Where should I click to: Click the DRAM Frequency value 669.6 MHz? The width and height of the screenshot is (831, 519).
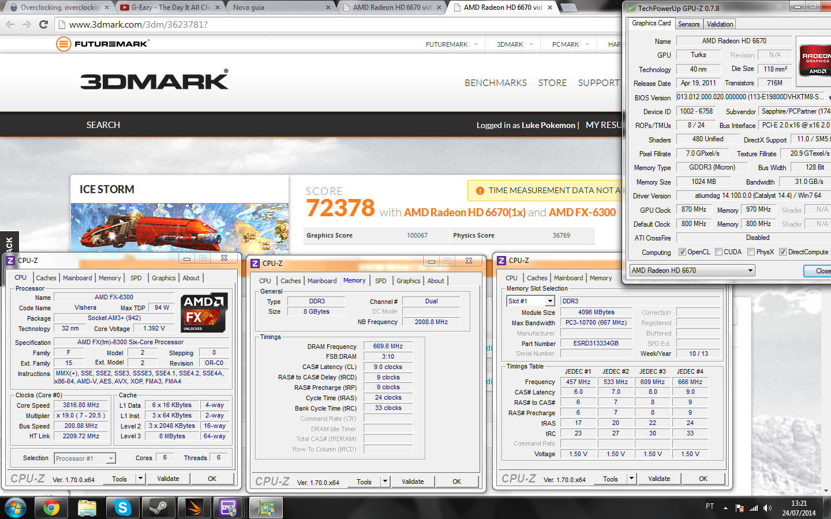pos(388,346)
